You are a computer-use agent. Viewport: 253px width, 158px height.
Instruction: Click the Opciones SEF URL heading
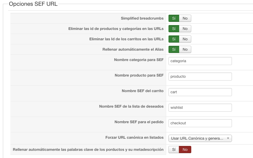coord(33,4)
